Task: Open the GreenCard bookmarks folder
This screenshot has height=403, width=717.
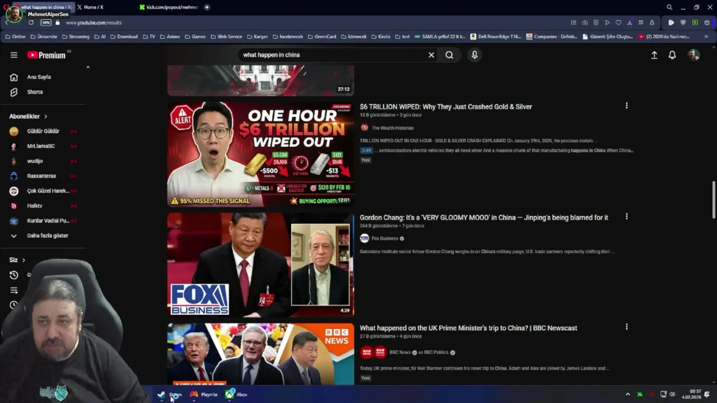Action: click(322, 36)
